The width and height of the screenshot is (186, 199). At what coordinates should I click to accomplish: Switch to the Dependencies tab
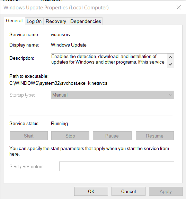pyautogui.click(x=86, y=21)
